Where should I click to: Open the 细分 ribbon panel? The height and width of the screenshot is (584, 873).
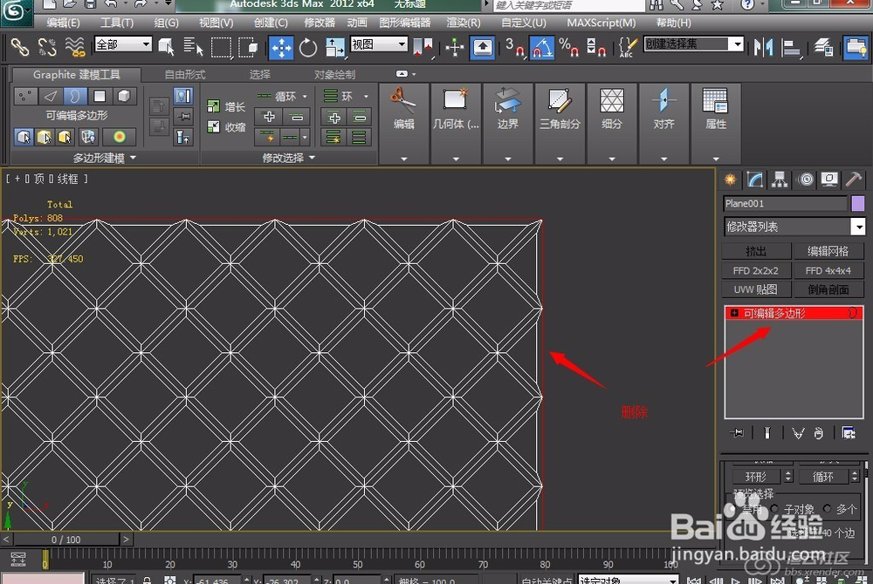click(611, 124)
